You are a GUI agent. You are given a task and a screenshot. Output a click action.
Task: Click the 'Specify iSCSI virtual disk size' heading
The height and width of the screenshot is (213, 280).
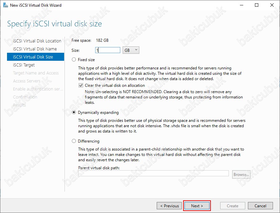click(54, 24)
